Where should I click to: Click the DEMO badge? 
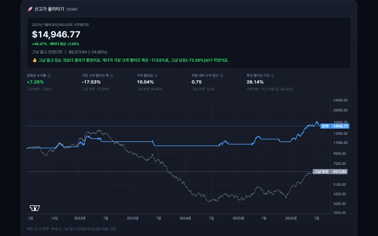pyautogui.click(x=72, y=9)
